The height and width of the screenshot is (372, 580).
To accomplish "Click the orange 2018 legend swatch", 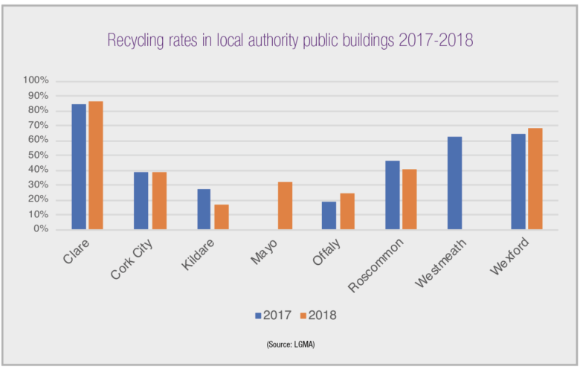I will [x=302, y=315].
